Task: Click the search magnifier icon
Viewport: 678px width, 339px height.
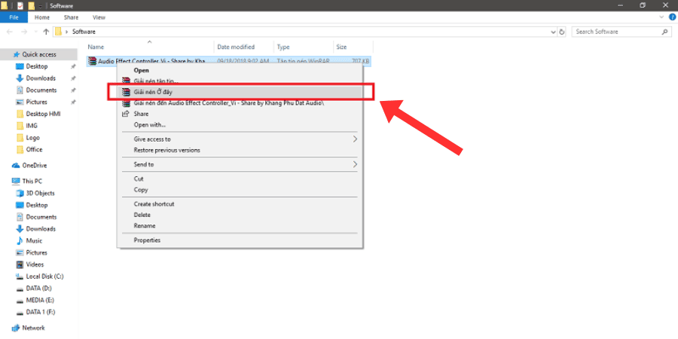Action: [664, 32]
